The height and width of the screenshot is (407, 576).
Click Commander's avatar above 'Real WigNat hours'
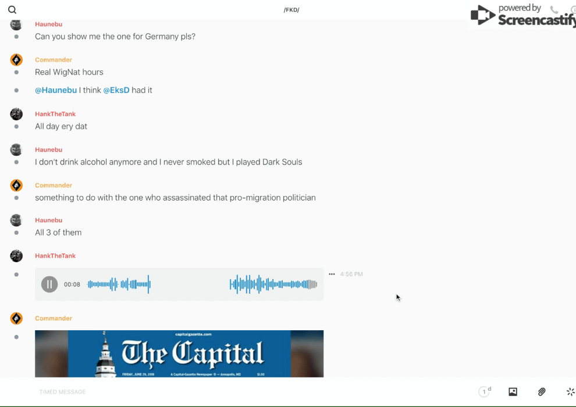(x=16, y=60)
